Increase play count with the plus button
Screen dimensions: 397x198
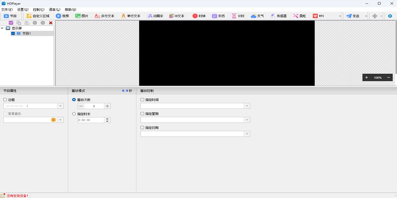[x=107, y=106]
